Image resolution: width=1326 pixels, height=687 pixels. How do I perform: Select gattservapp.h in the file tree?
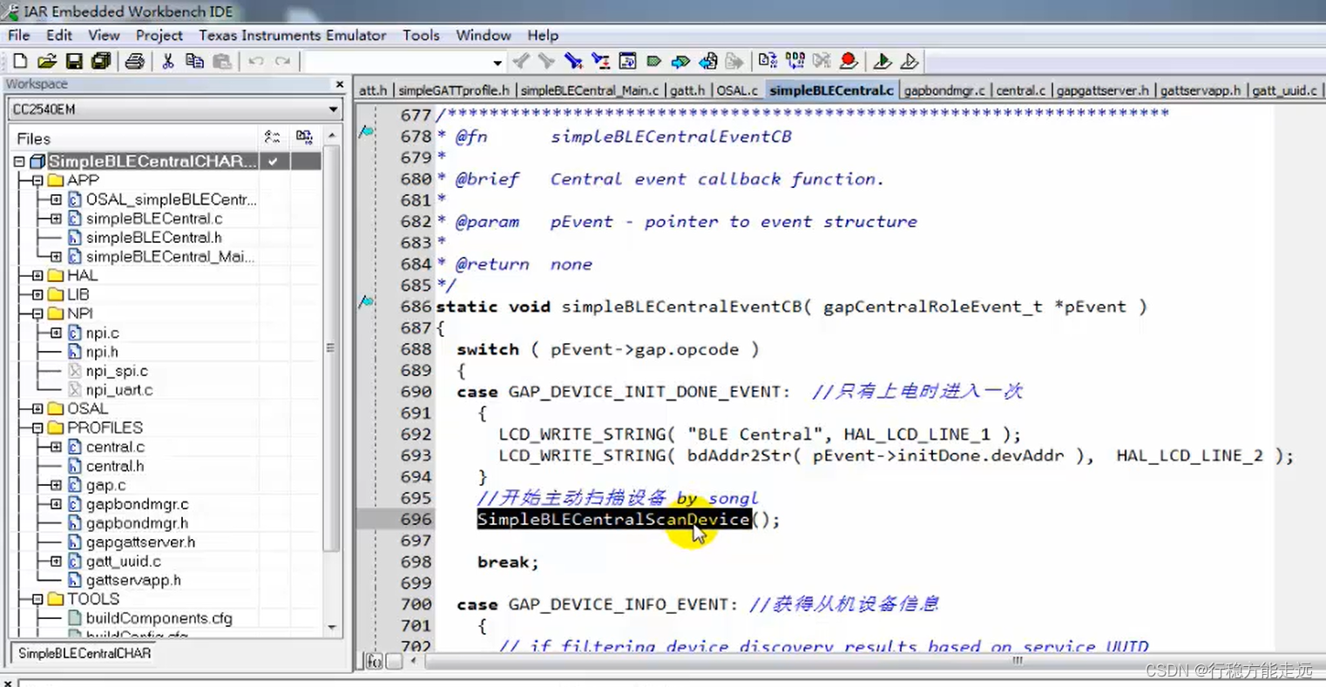coord(133,580)
